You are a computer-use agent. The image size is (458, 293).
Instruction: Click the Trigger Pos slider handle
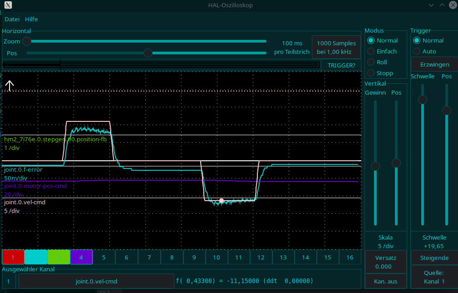(446, 110)
